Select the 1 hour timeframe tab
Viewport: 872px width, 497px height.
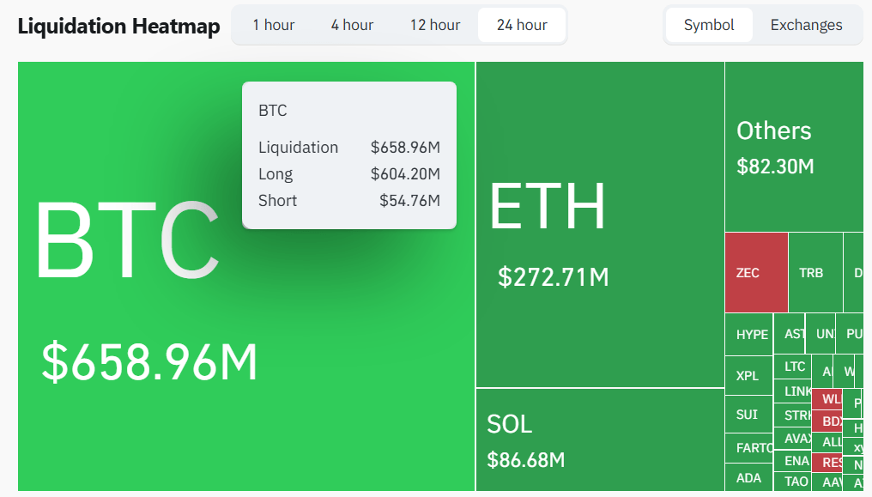tap(274, 25)
